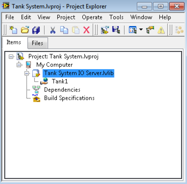187x184 pixels.
Task: Collapse the My Computer tree node
Action: pyautogui.click(x=19, y=65)
